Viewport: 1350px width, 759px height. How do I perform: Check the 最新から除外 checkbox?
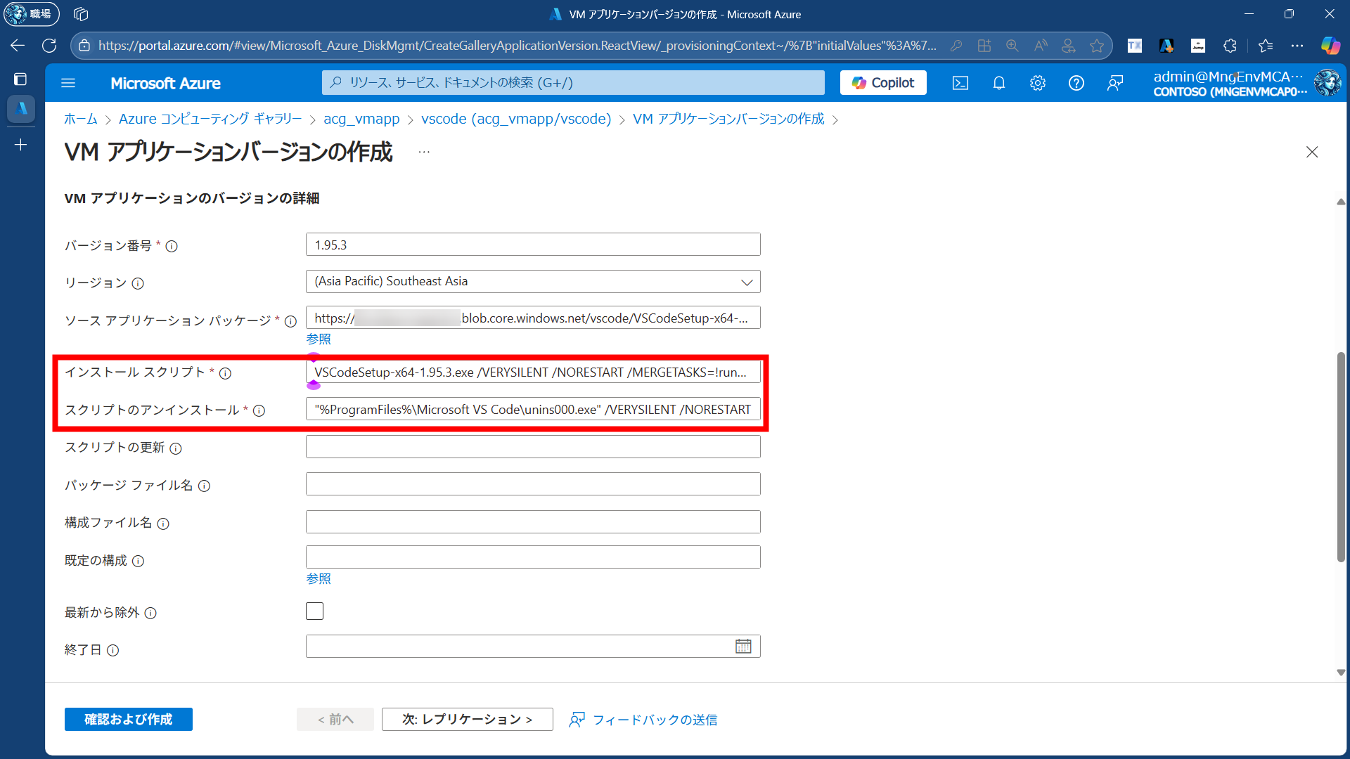point(314,611)
